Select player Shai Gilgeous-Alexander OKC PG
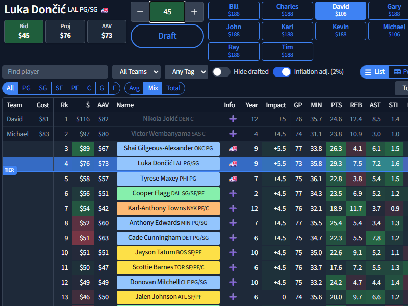The width and height of the screenshot is (408, 306). [168, 148]
